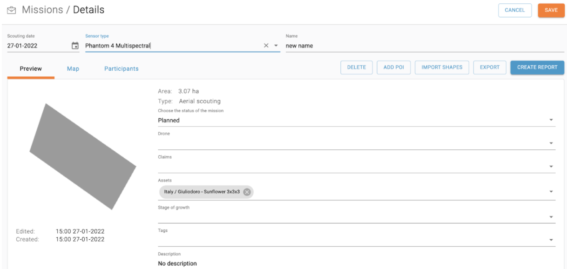The image size is (567, 269).
Task: Go to the Participants tab
Action: tap(121, 69)
